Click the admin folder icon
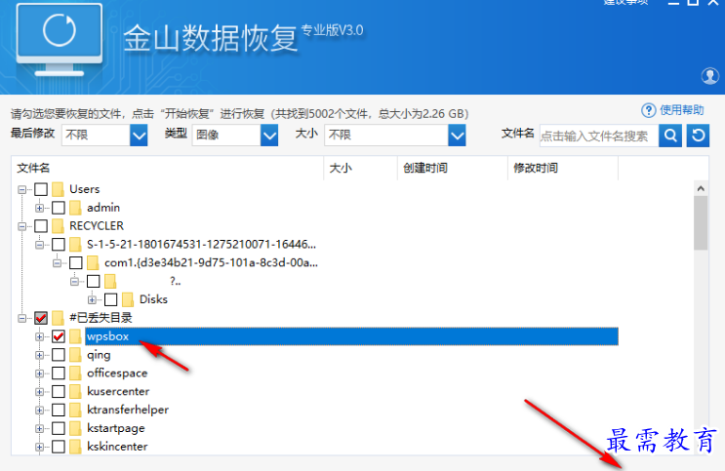 click(75, 208)
